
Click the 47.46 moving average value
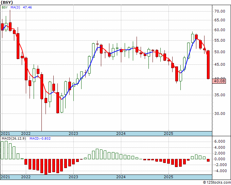(x=27, y=7)
